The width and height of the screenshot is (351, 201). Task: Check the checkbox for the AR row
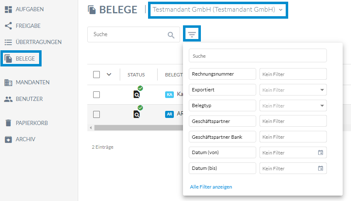(96, 114)
